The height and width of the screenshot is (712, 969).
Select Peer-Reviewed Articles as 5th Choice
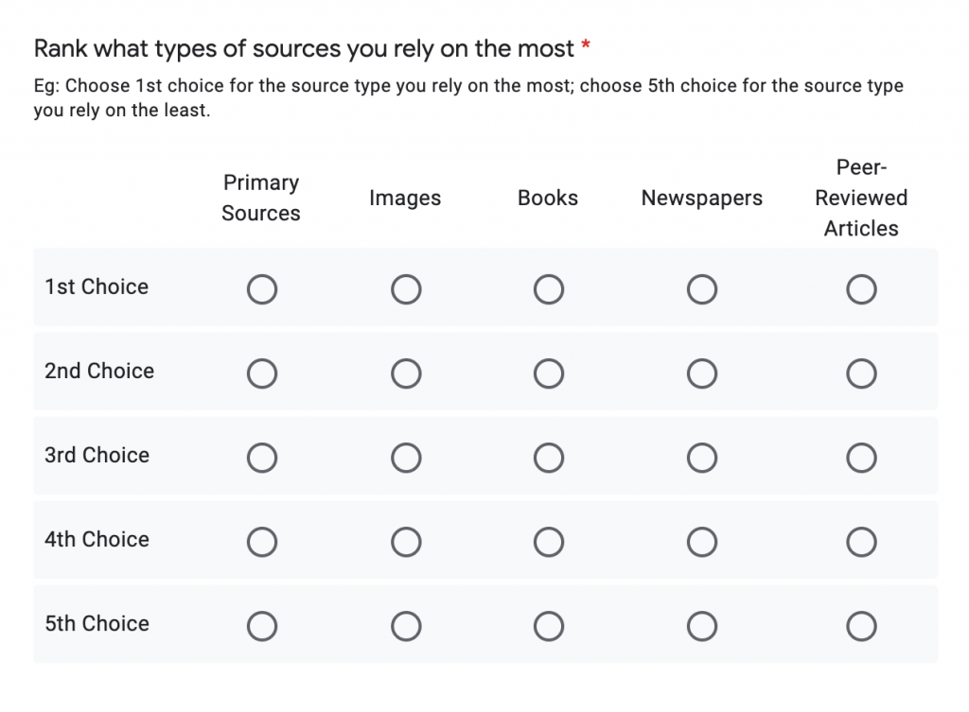861,626
